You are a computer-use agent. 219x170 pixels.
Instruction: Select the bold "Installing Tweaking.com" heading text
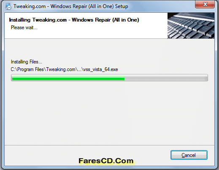[x=38, y=20]
